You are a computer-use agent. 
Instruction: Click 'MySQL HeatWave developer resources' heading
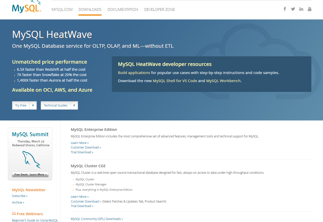click(165, 64)
